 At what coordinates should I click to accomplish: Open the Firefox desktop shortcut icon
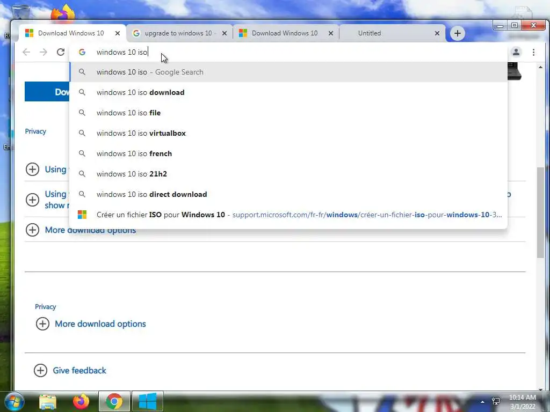click(x=62, y=13)
